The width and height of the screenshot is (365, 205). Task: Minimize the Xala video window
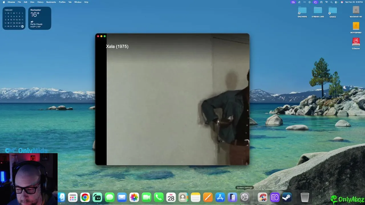click(101, 36)
